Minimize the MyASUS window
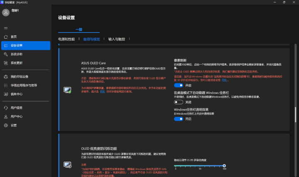The height and width of the screenshot is (177, 299). [275, 2]
